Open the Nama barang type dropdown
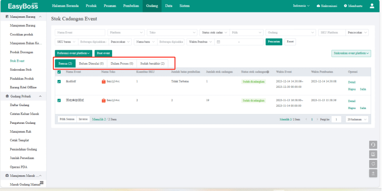382x191 pixels. pos(146,42)
